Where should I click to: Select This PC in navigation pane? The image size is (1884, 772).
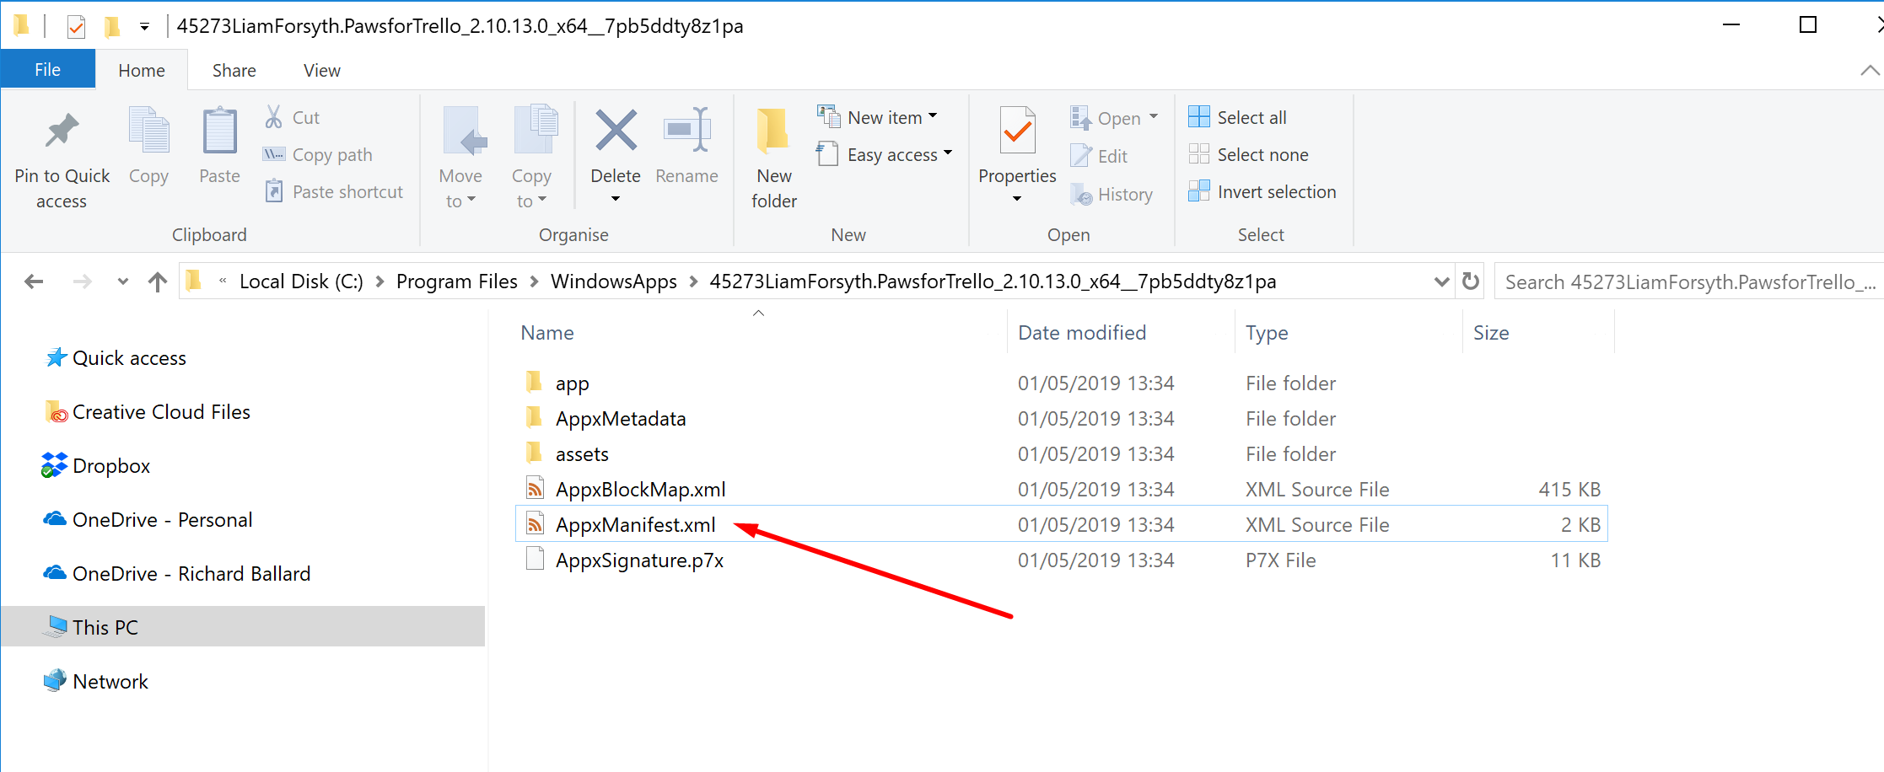(x=243, y=627)
